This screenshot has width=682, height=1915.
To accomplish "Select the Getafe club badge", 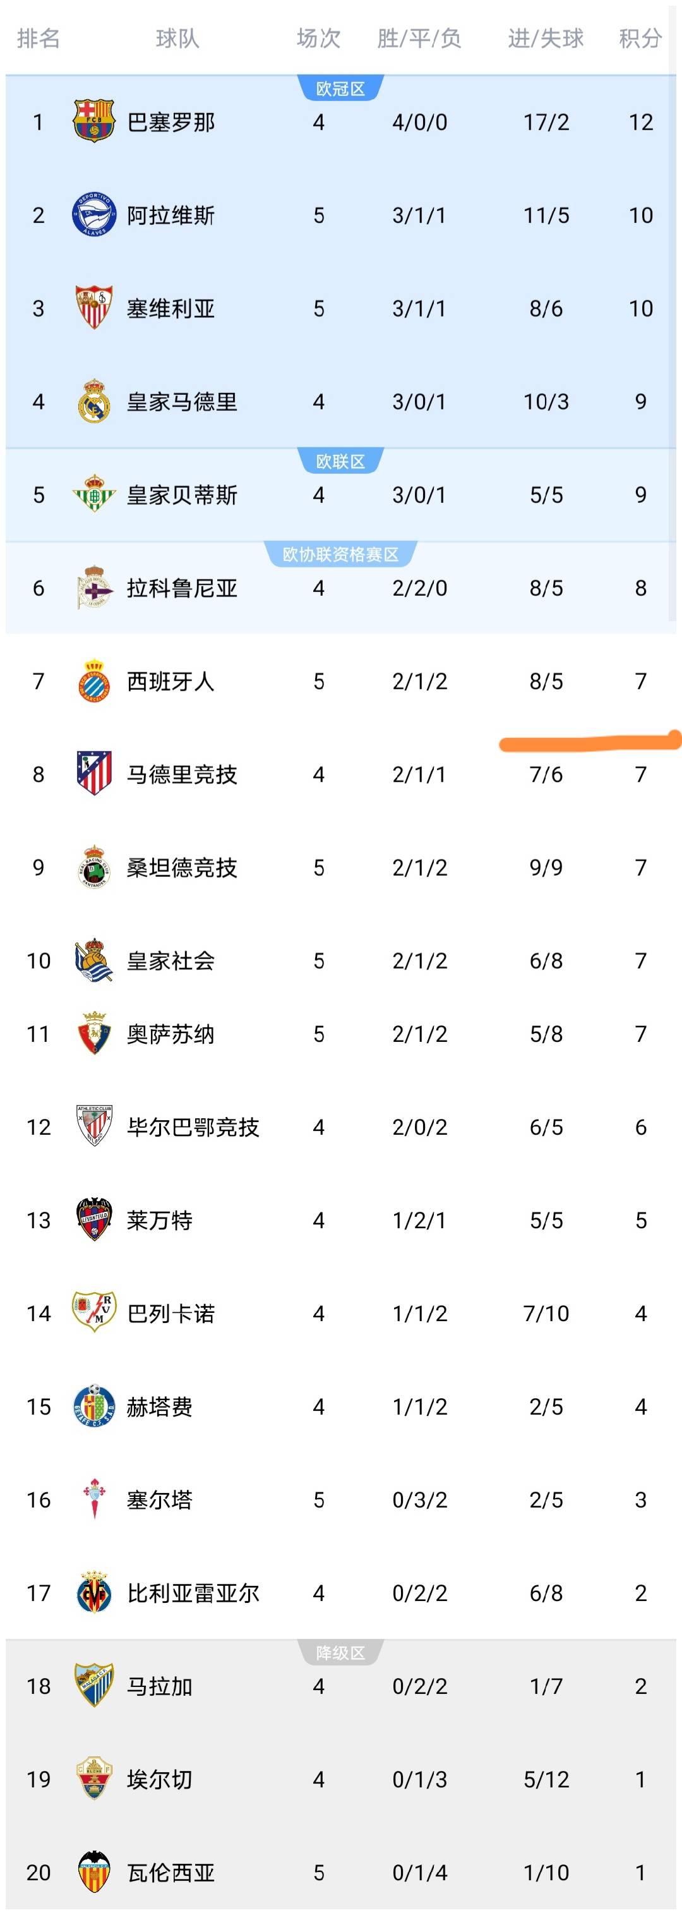I will tap(93, 1406).
